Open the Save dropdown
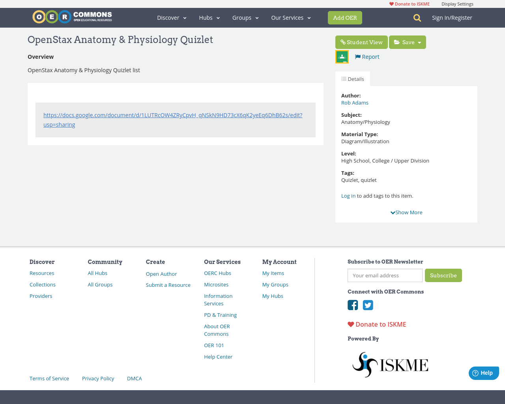Viewport: 505px width, 404px height. (x=408, y=42)
